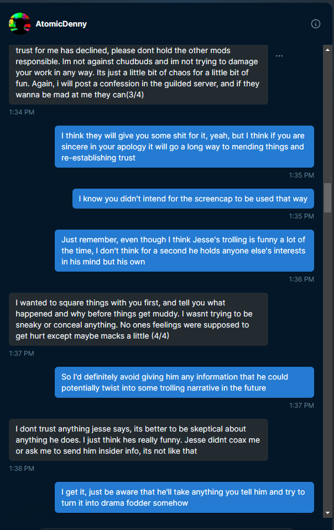Click the chat scrollbar thumb
Screen dimensions: 334x530
point(327,198)
